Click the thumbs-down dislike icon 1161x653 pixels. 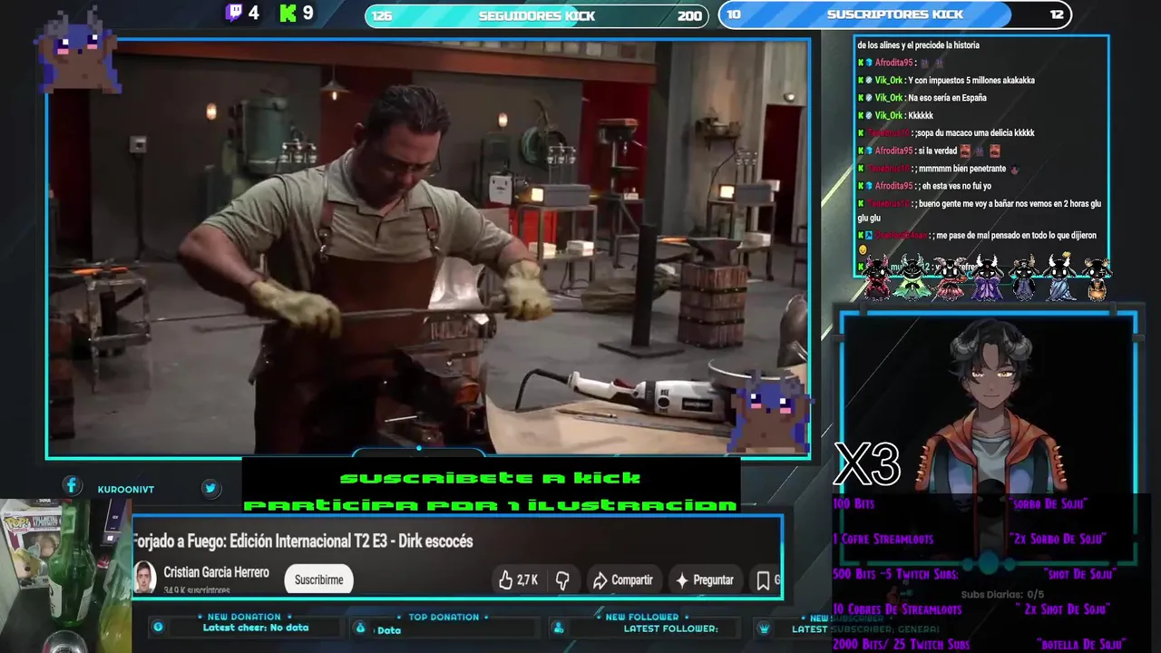point(562,580)
